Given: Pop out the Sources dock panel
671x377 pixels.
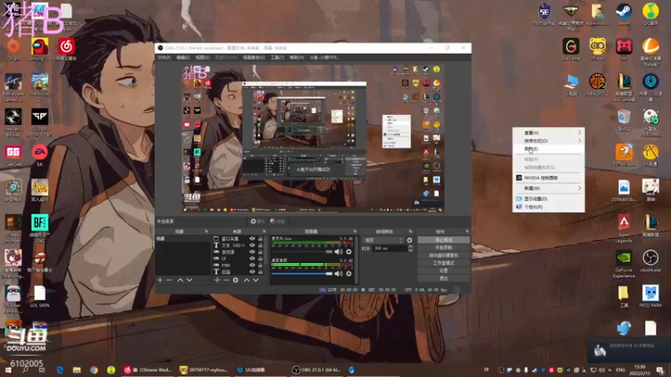Looking at the screenshot, I should [264, 231].
